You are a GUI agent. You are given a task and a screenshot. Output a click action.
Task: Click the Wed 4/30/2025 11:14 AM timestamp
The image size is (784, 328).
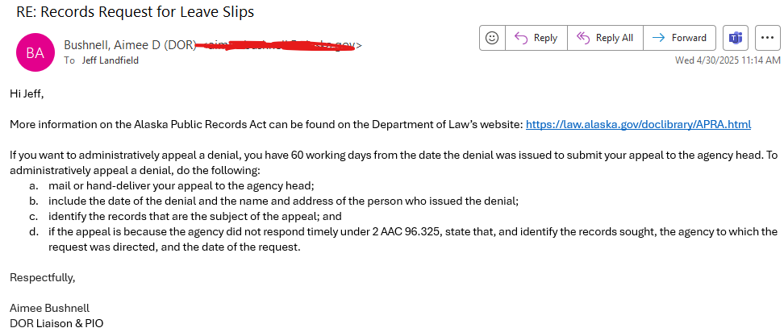click(728, 60)
